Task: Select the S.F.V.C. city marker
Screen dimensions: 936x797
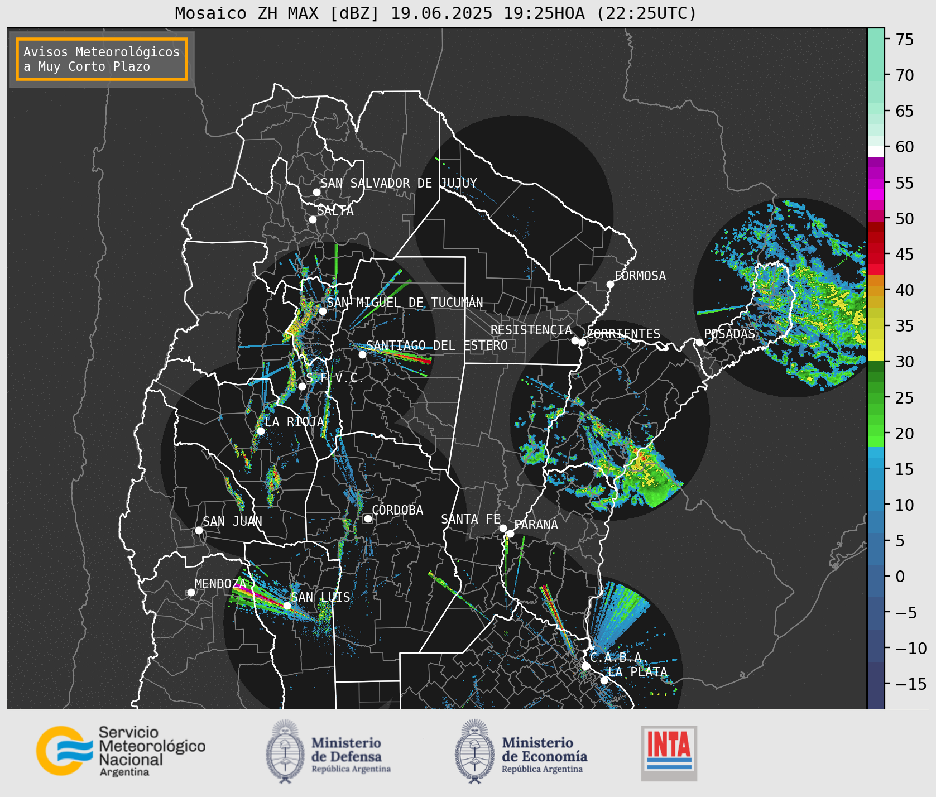Action: 302,386
